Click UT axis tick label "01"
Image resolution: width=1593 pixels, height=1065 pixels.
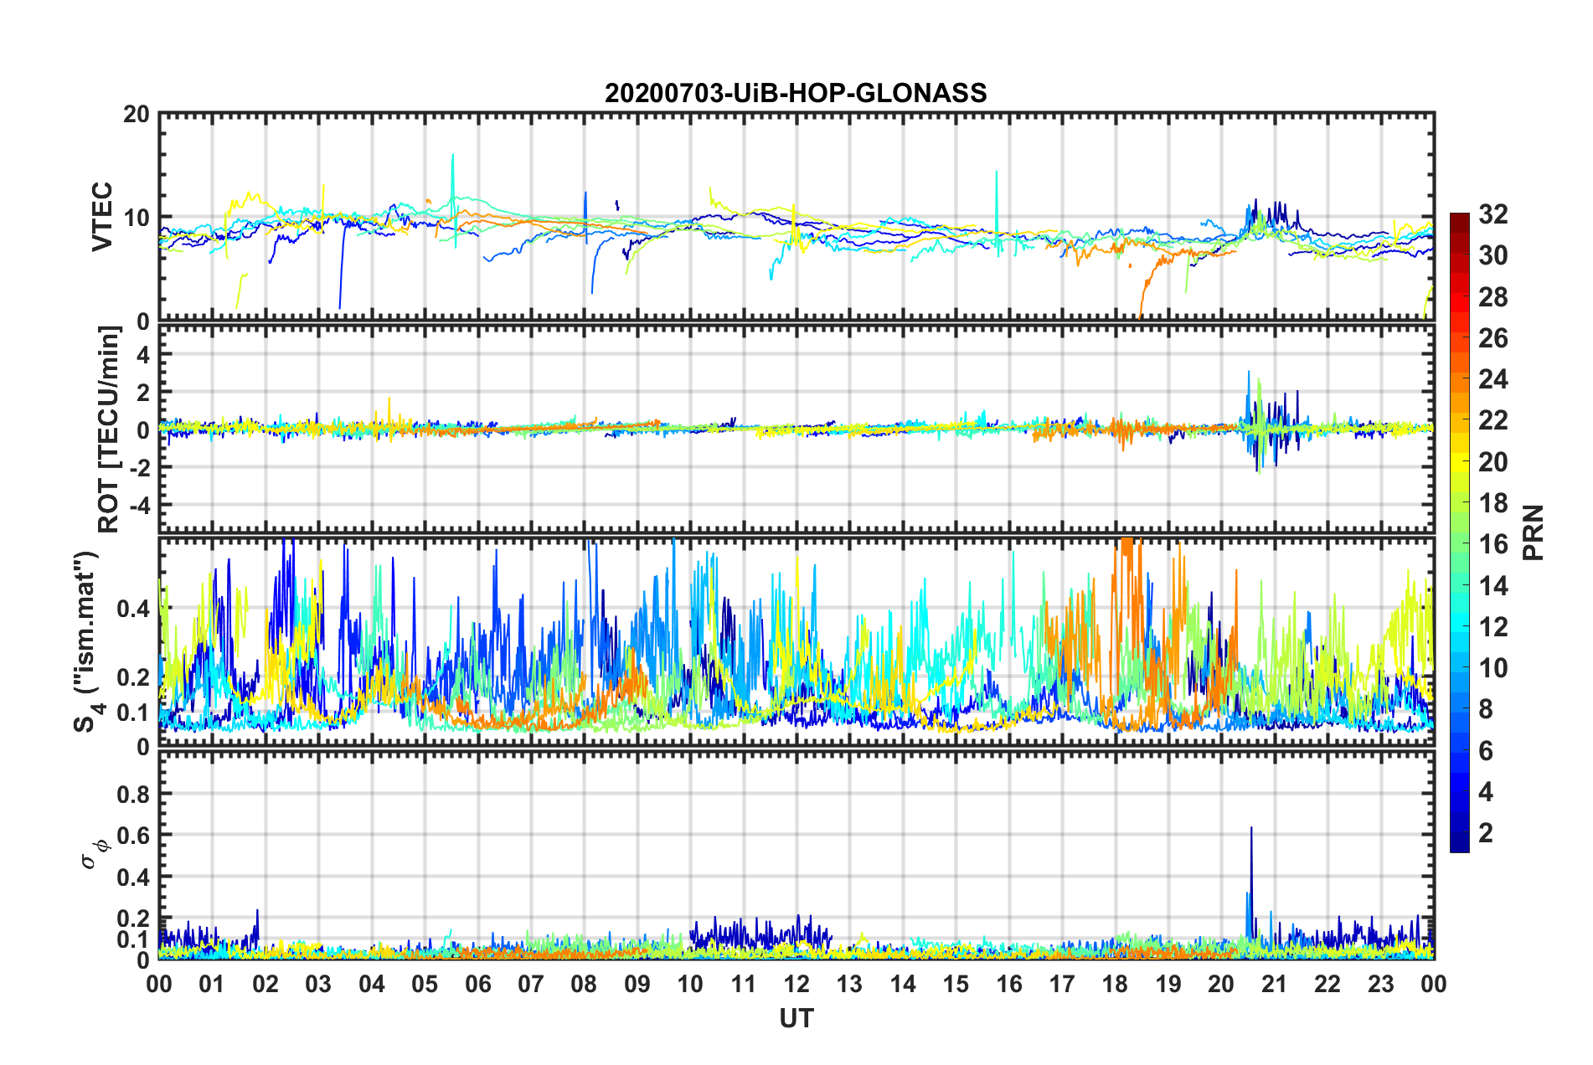point(212,984)
